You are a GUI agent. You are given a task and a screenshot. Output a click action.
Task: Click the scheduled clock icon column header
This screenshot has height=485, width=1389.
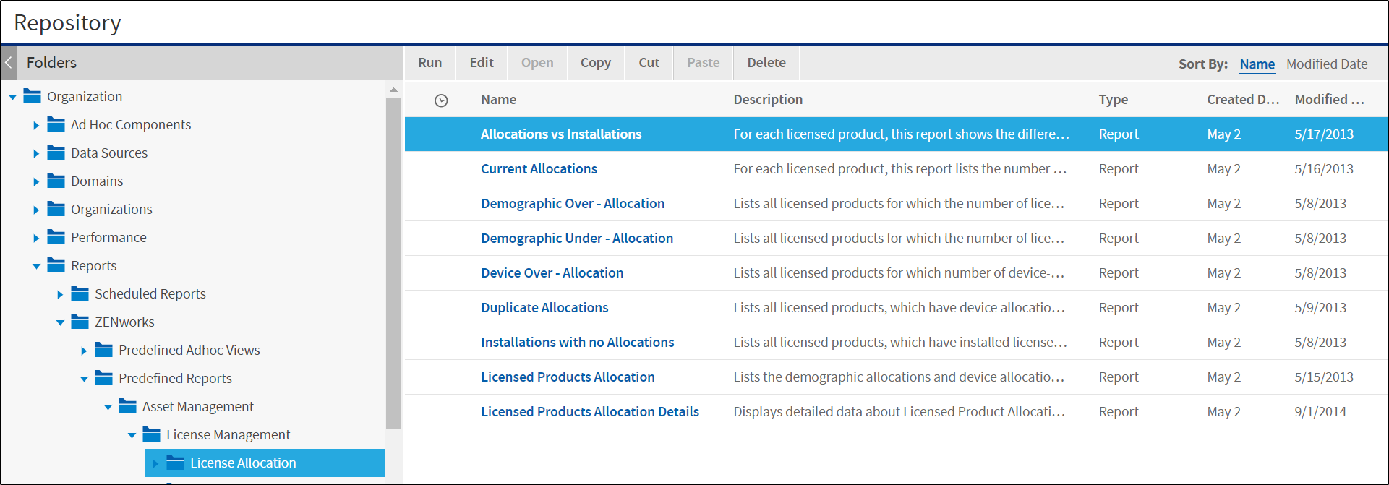click(441, 100)
